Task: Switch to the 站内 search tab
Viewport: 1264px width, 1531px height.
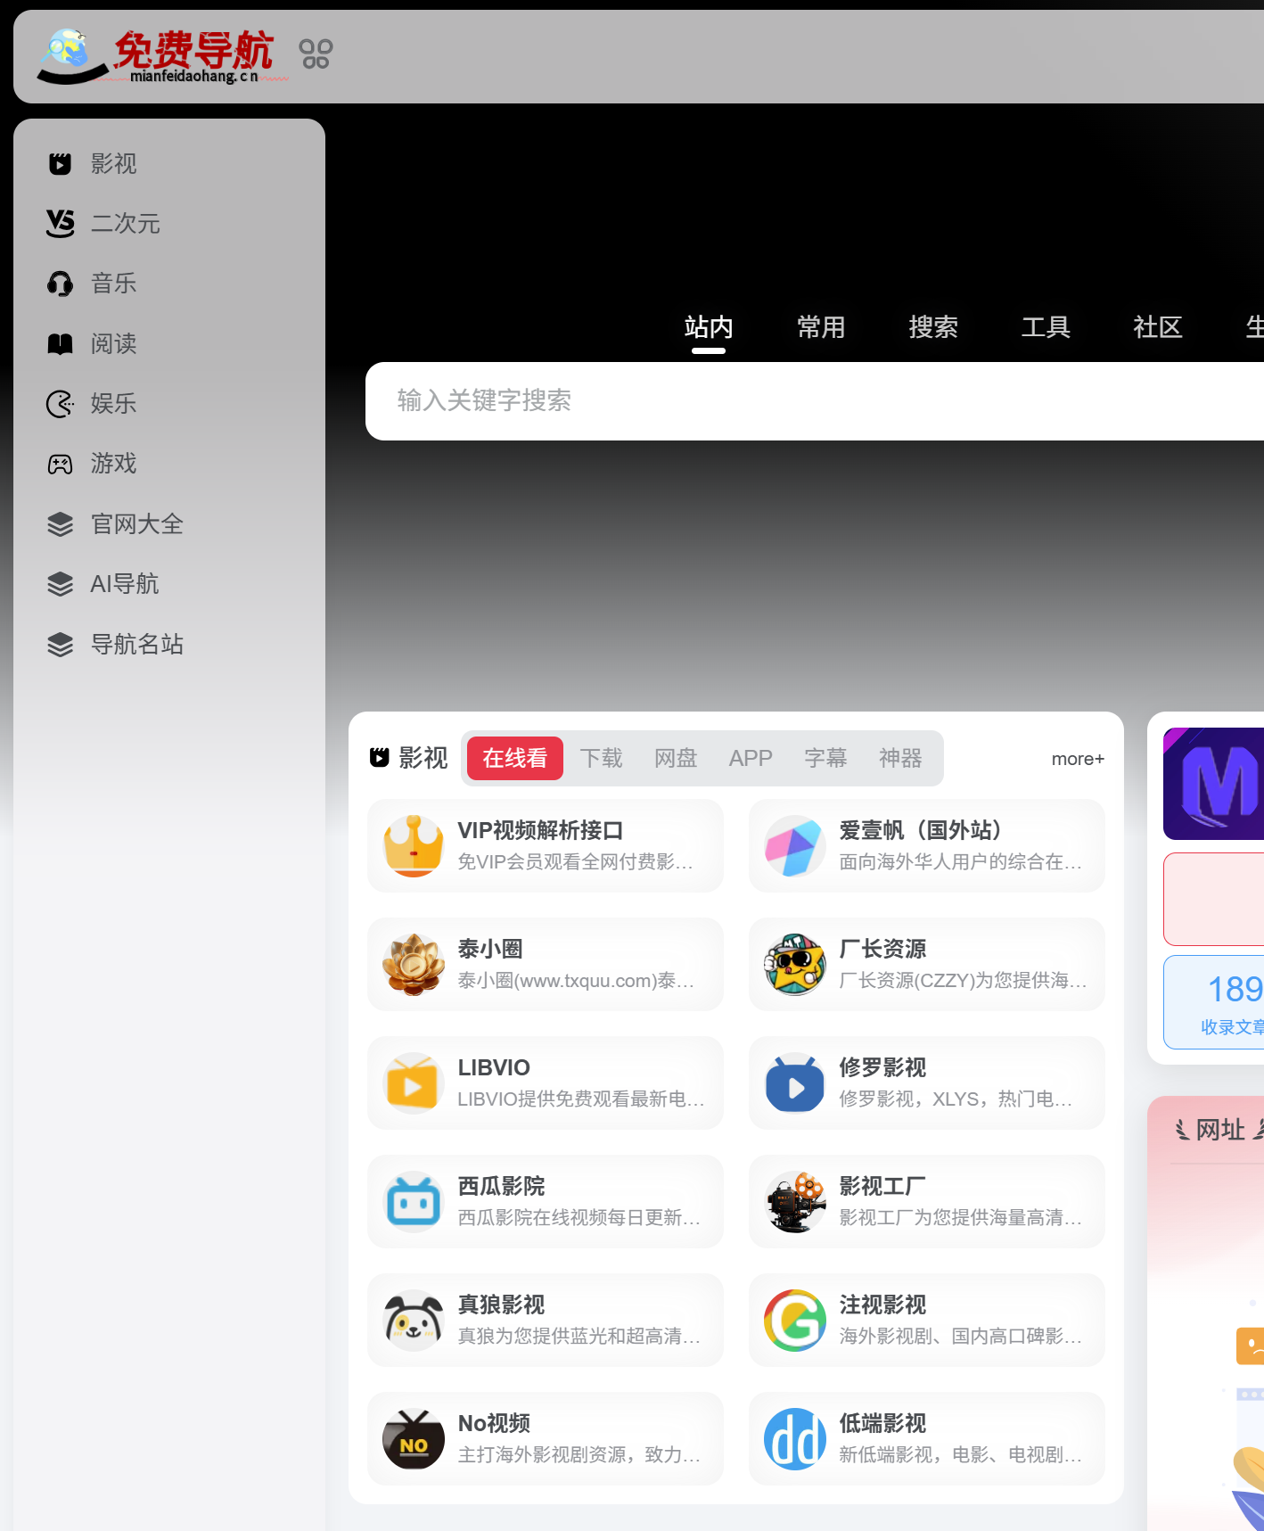Action: [709, 327]
